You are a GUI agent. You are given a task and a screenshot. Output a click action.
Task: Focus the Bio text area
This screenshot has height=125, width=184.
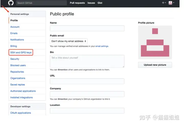coord(87,61)
